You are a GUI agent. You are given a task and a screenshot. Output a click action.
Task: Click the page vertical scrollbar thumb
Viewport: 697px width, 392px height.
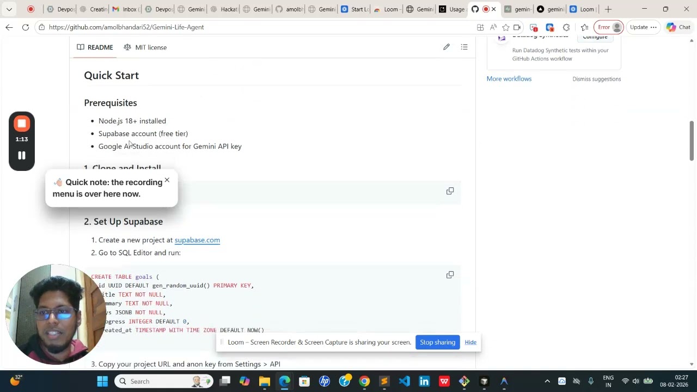(692, 140)
